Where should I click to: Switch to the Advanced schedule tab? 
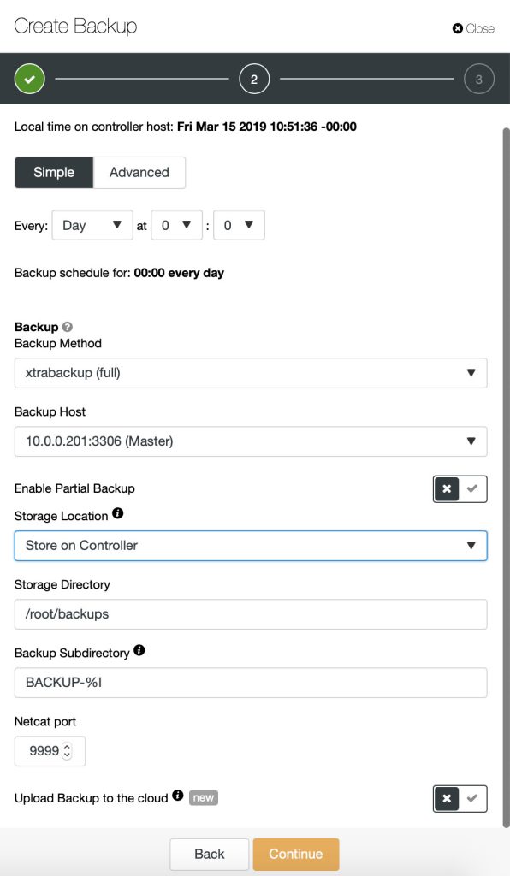[139, 173]
